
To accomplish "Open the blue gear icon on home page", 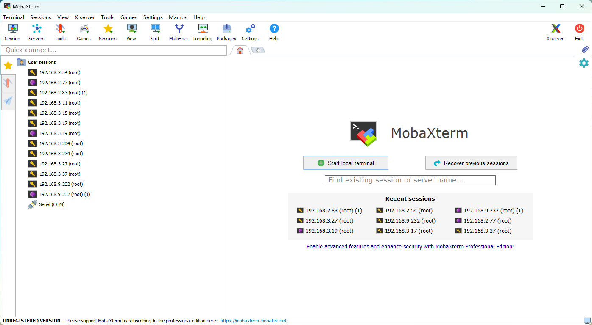I will coord(584,63).
